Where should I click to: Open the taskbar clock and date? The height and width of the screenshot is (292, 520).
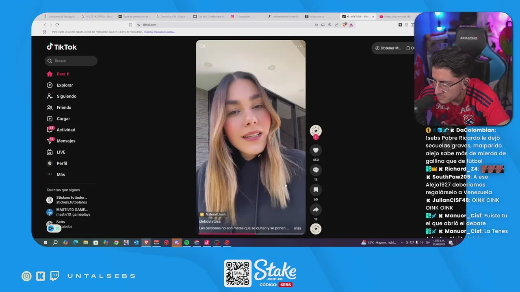[439, 243]
